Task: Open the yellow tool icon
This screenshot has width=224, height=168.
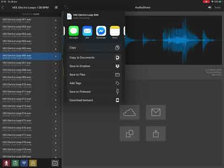Action: (x=33, y=163)
